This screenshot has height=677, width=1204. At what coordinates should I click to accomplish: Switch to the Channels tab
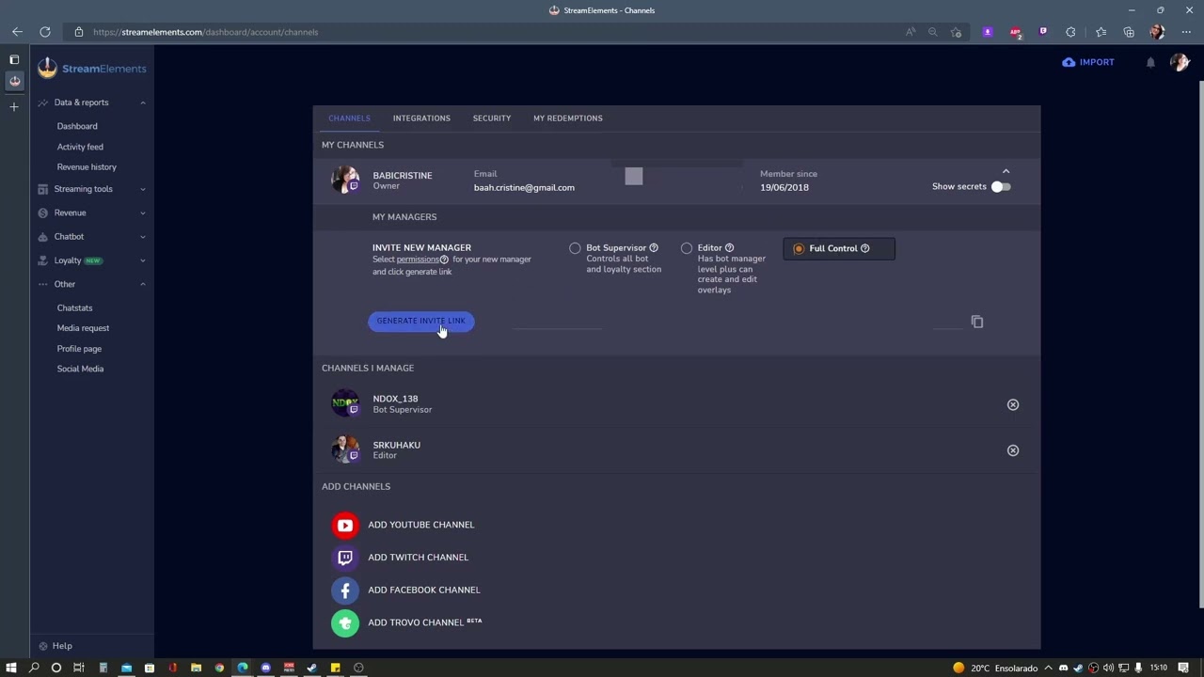click(x=349, y=118)
